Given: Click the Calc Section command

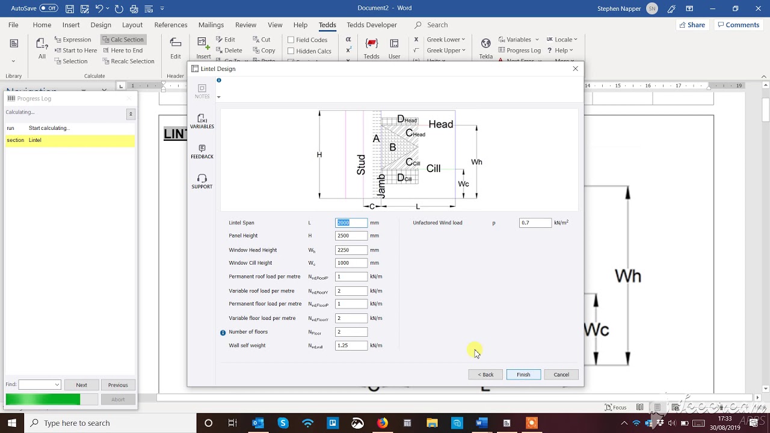Looking at the screenshot, I should (x=123, y=40).
